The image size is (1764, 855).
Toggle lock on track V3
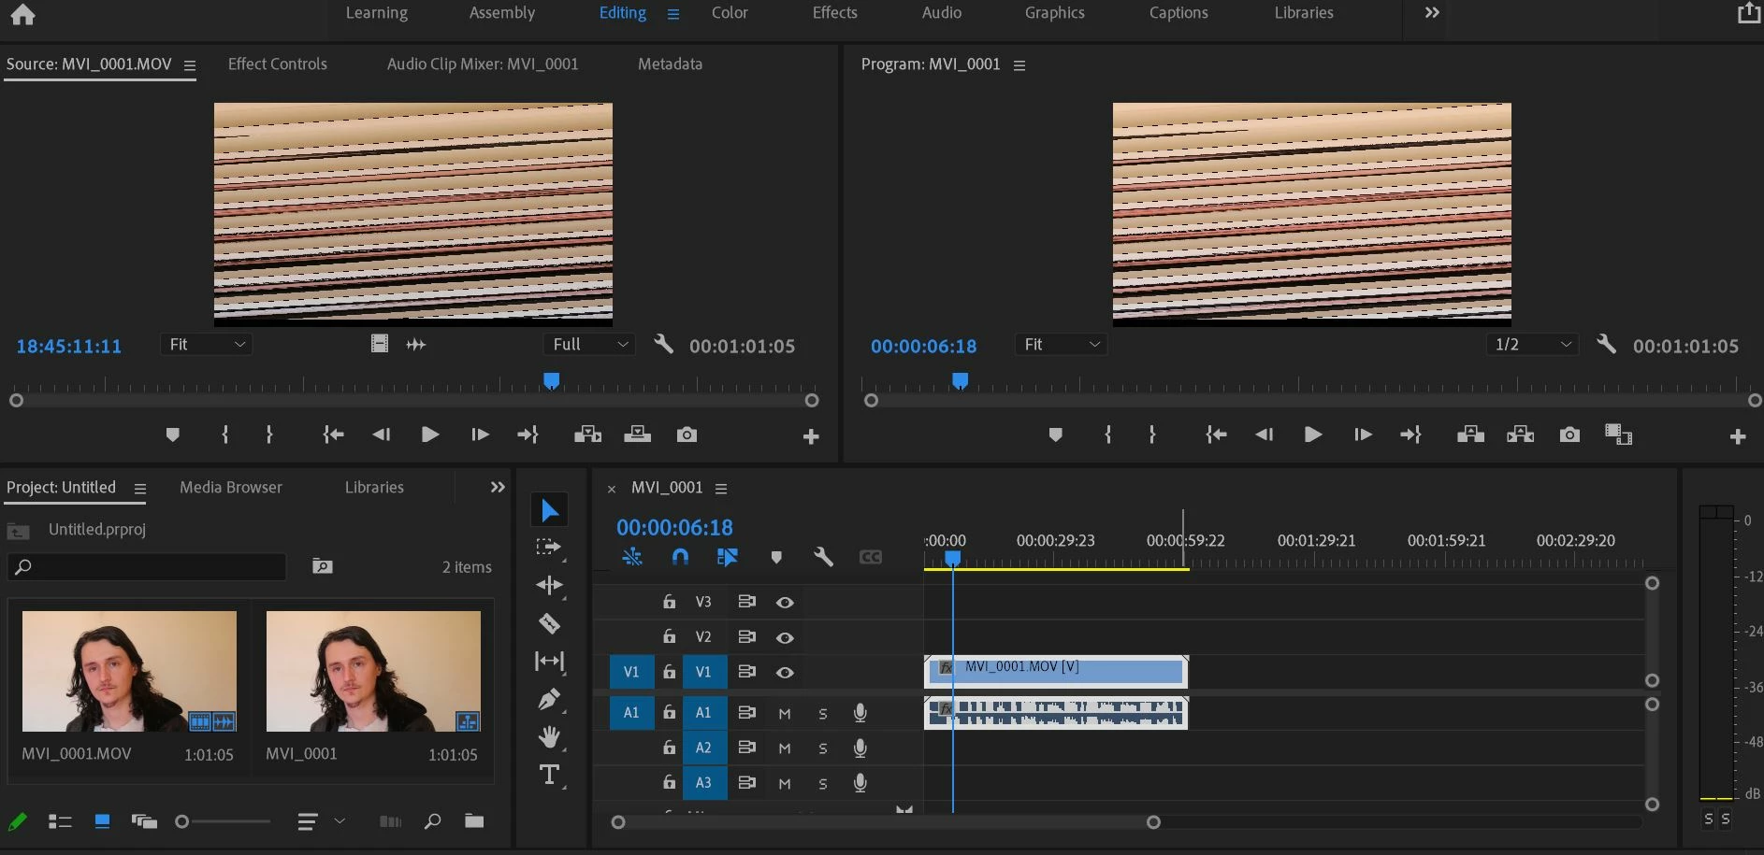(669, 602)
